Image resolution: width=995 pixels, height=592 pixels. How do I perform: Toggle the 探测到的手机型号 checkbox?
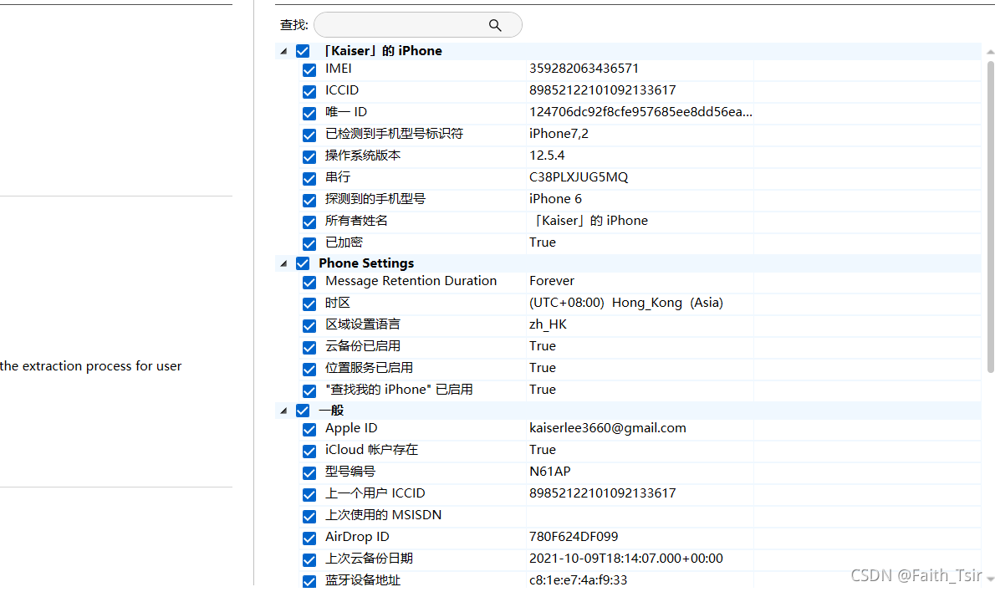pos(309,200)
